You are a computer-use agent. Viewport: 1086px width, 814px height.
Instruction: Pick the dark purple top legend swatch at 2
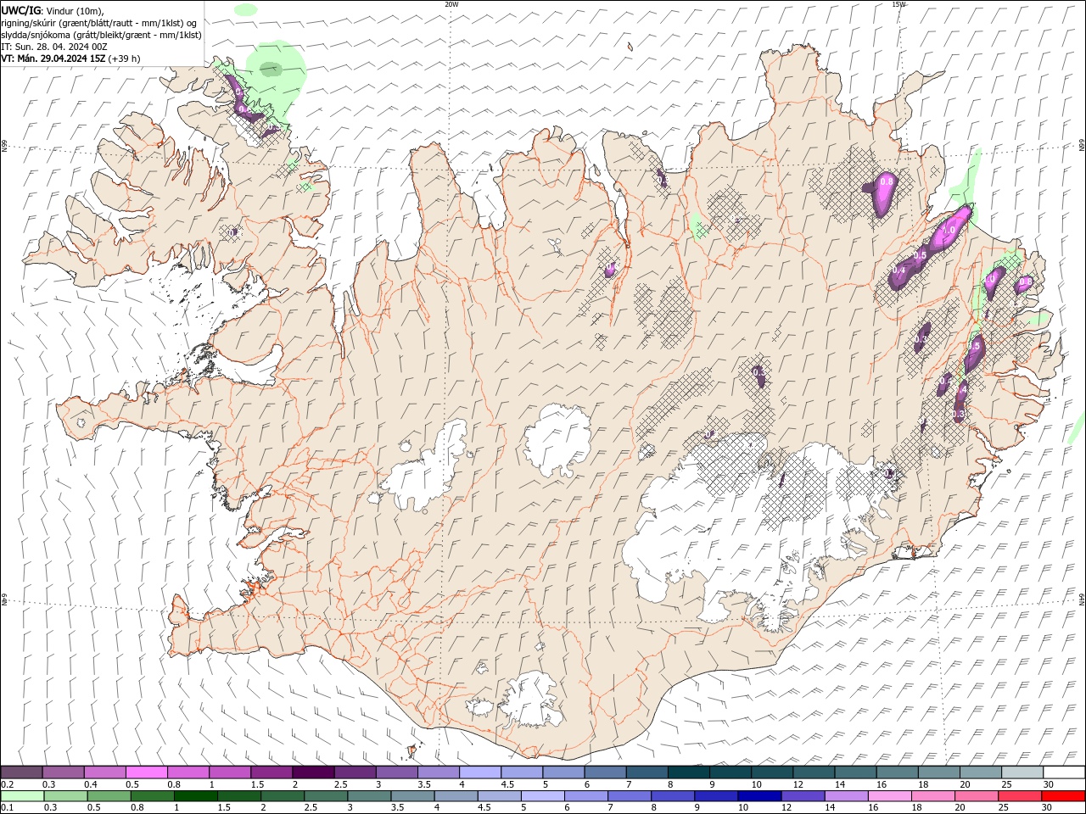click(x=313, y=772)
